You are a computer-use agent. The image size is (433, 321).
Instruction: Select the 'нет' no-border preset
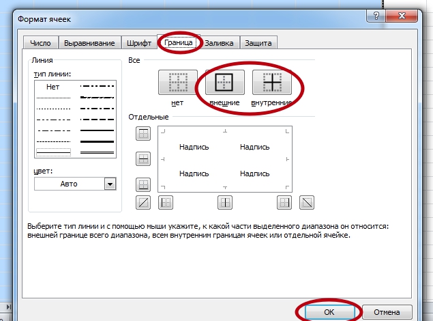(178, 82)
